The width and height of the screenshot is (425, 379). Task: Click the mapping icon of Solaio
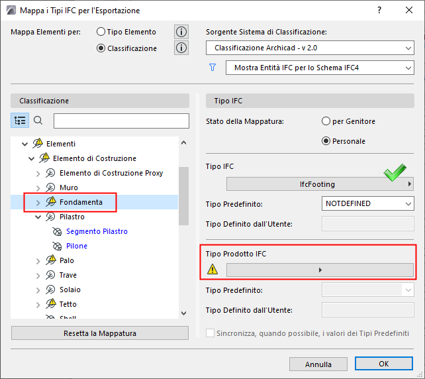point(50,290)
